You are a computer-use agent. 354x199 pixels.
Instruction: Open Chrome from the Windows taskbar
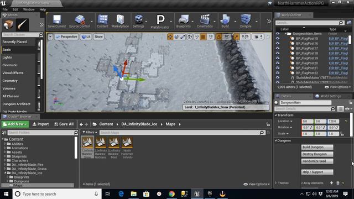pos(172,194)
